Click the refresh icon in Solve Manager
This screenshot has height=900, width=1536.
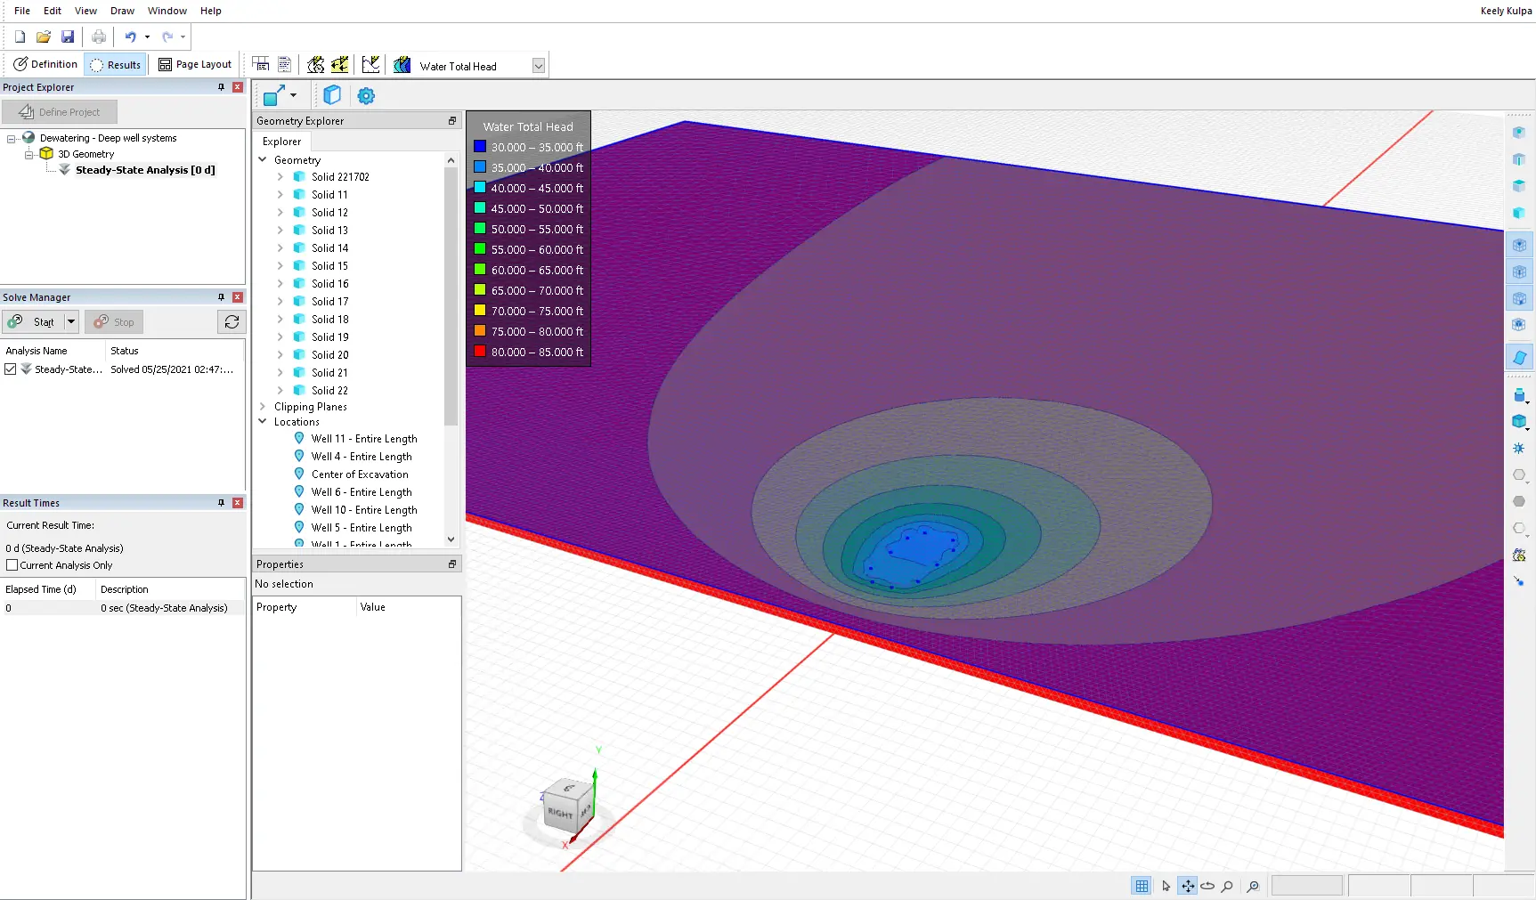(232, 322)
